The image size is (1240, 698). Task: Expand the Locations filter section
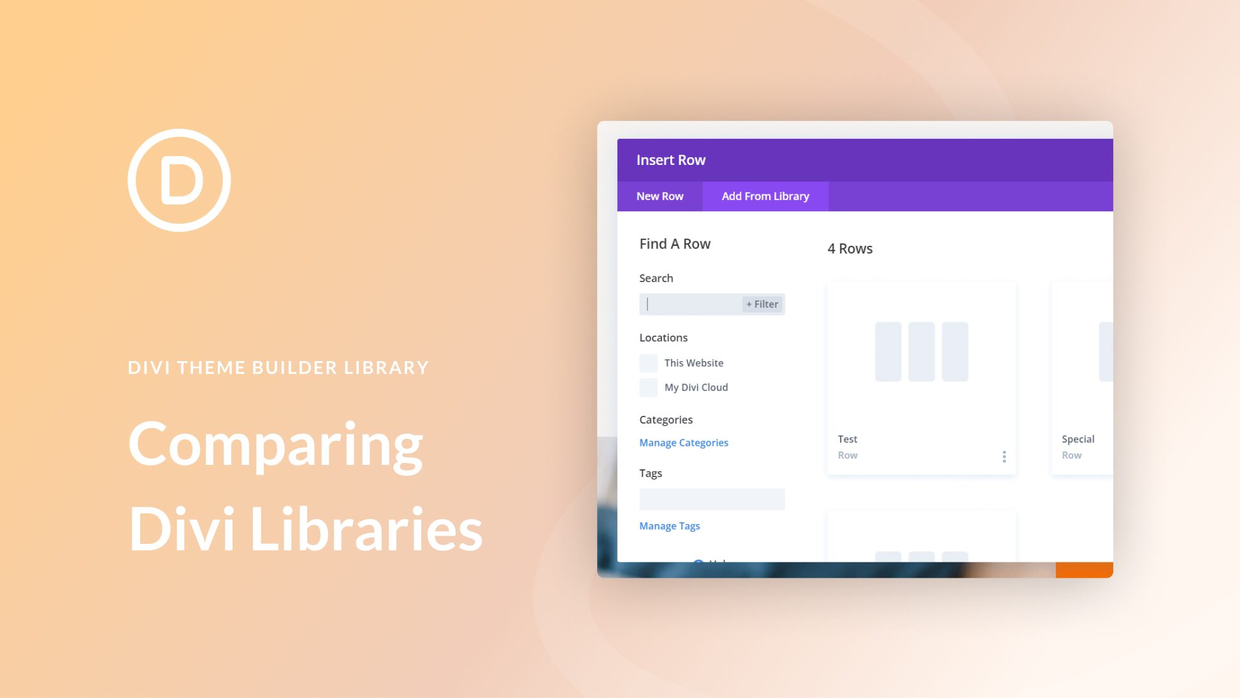click(x=663, y=337)
